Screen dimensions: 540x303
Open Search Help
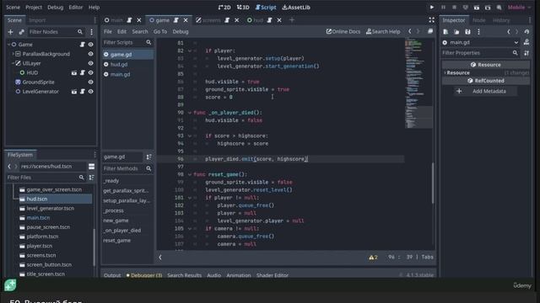(383, 32)
